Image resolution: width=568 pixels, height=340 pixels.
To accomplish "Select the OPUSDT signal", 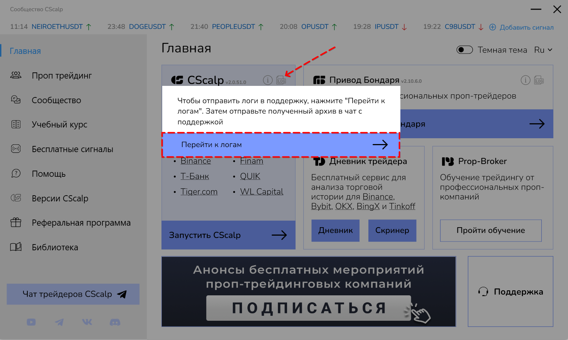I will point(315,27).
